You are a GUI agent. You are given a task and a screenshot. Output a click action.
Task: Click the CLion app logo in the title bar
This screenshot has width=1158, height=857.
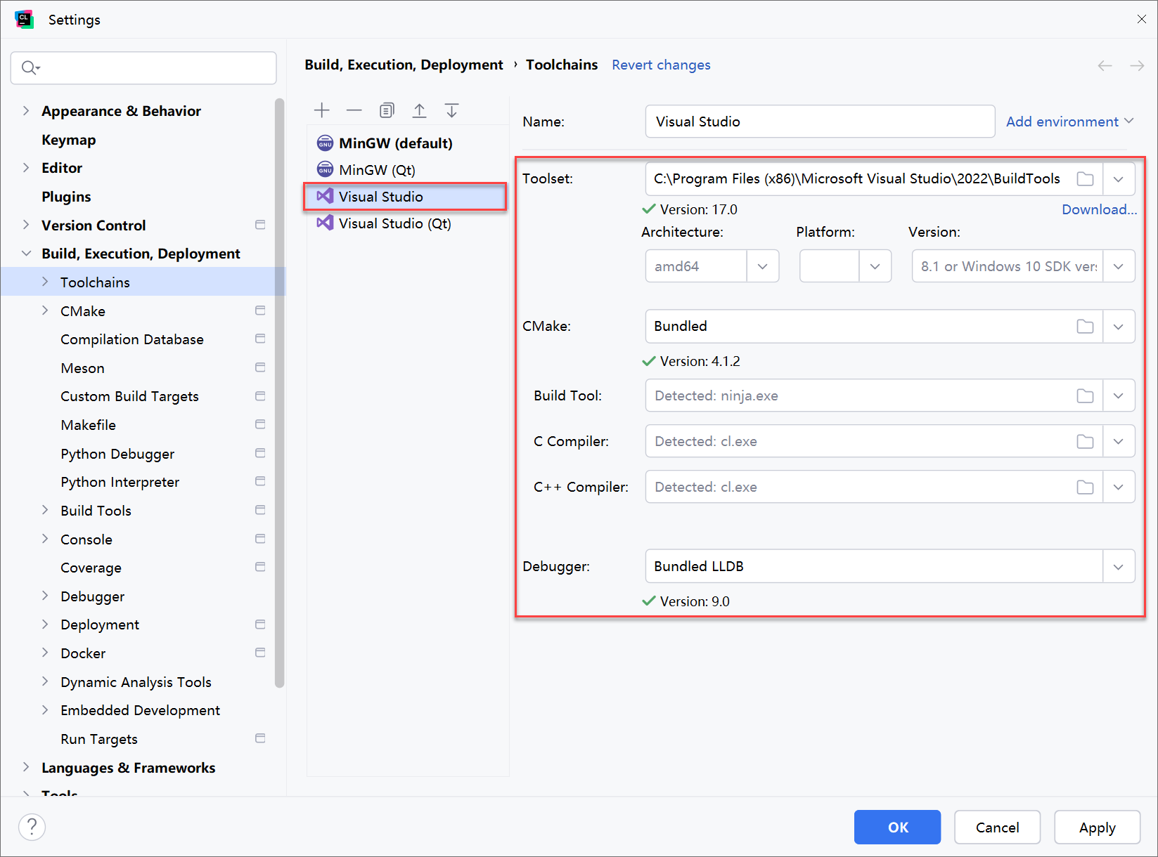(25, 20)
